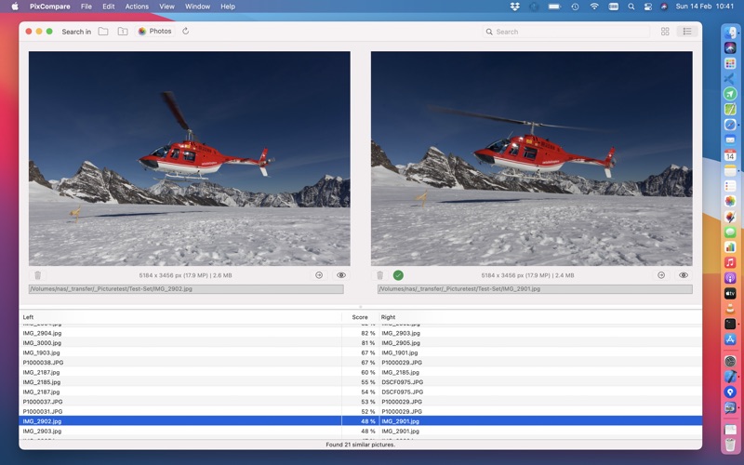Quick look left image with eye icon

tap(341, 275)
